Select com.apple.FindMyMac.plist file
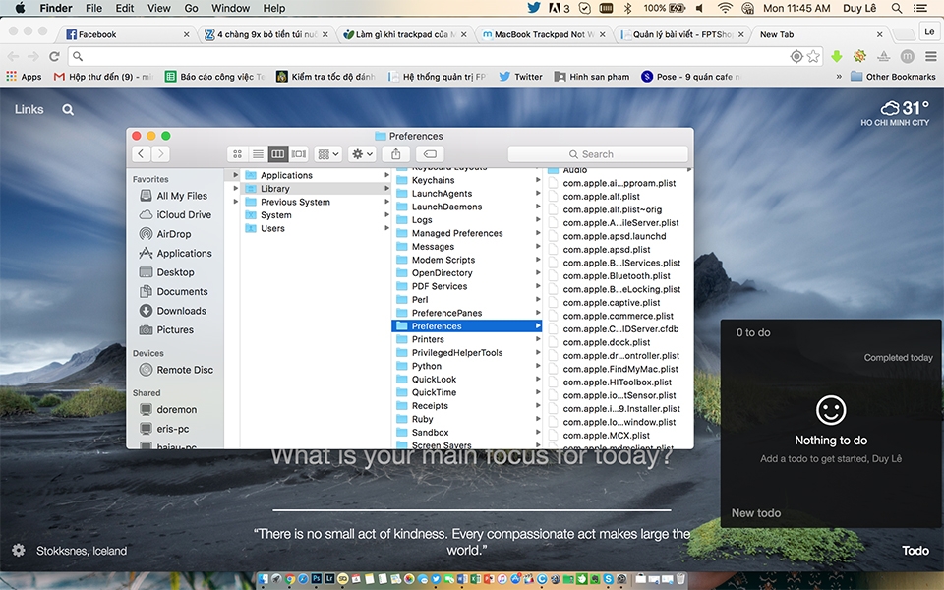The height and width of the screenshot is (590, 944). [x=618, y=369]
